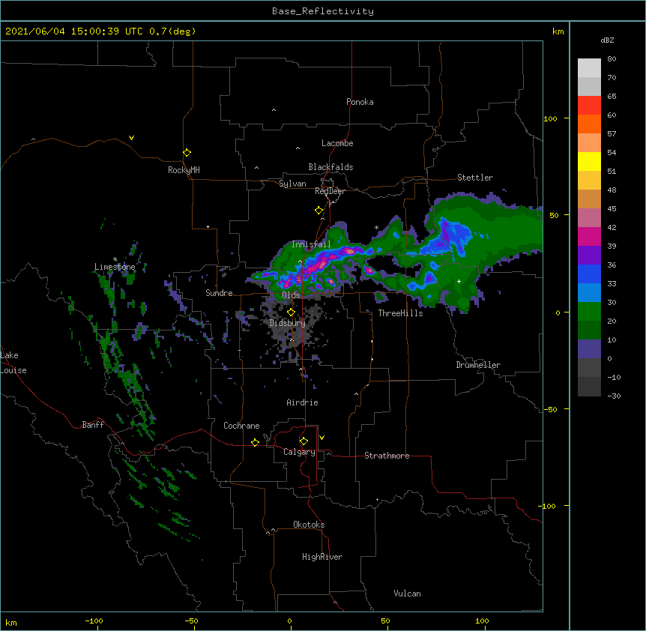Select the yellow swatch between 54 and 51 dBZ
Screen dimensions: 646x631
[589, 161]
